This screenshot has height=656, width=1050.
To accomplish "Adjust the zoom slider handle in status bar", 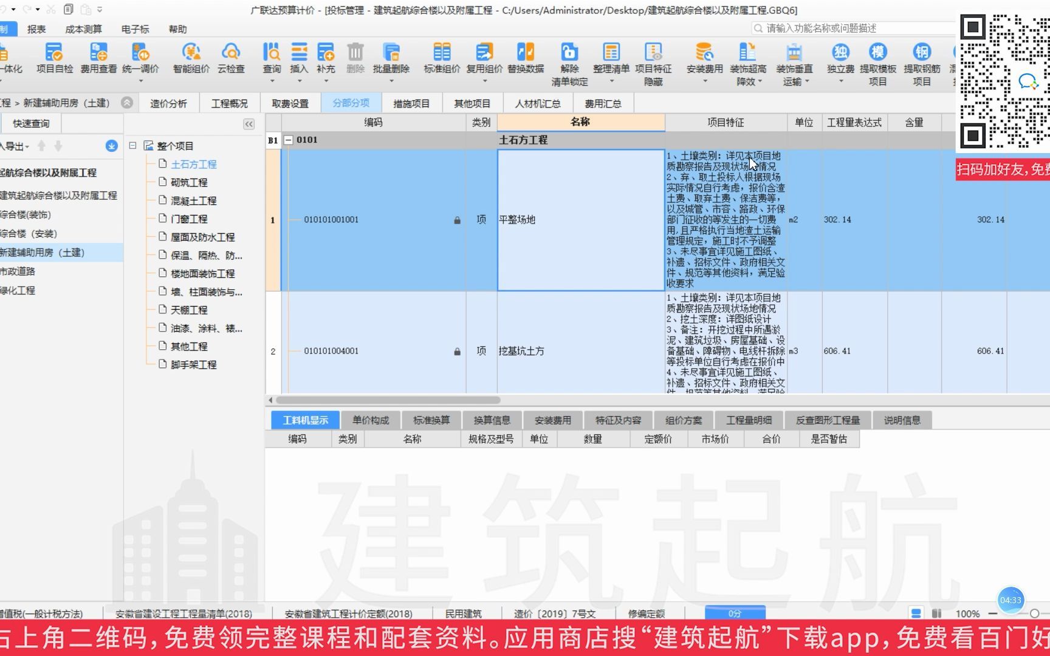I will (x=1034, y=613).
